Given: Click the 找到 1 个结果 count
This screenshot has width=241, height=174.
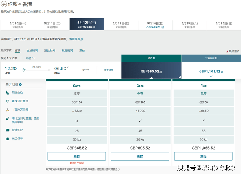Looking at the screenshot, I should 9,58.
